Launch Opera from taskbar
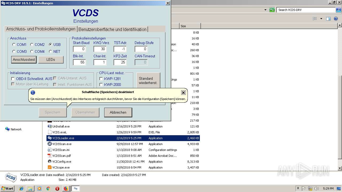This screenshot has width=342, height=192. (57, 189)
